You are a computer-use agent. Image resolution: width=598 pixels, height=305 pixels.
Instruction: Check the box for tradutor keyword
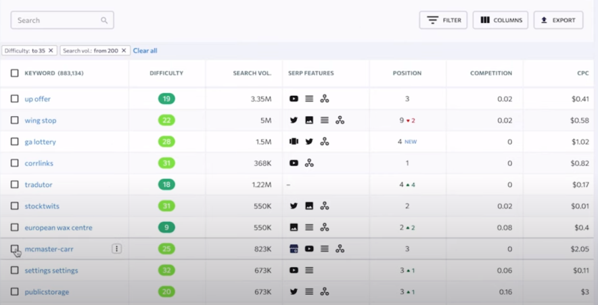coord(14,185)
